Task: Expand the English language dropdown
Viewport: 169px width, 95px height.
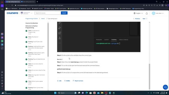Action: (138, 13)
